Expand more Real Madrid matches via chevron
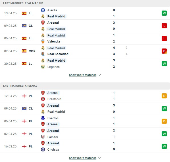This screenshot has width=170, height=162. pos(99,75)
